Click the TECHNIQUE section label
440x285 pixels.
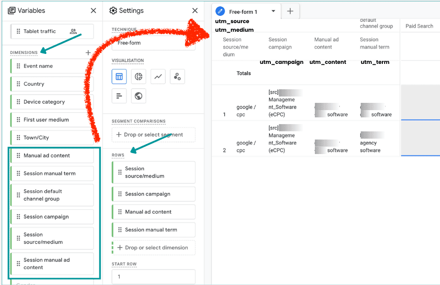coord(124,29)
